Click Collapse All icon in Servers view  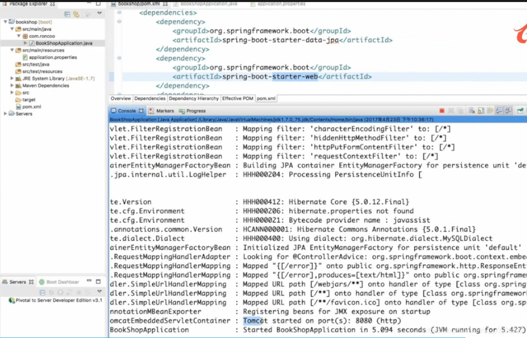[42, 292]
